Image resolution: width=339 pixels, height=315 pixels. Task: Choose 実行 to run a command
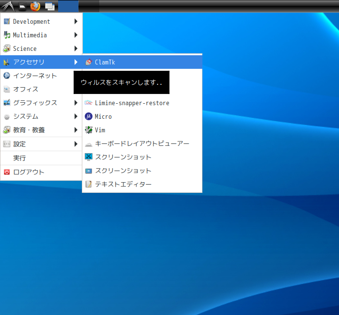click(41, 158)
